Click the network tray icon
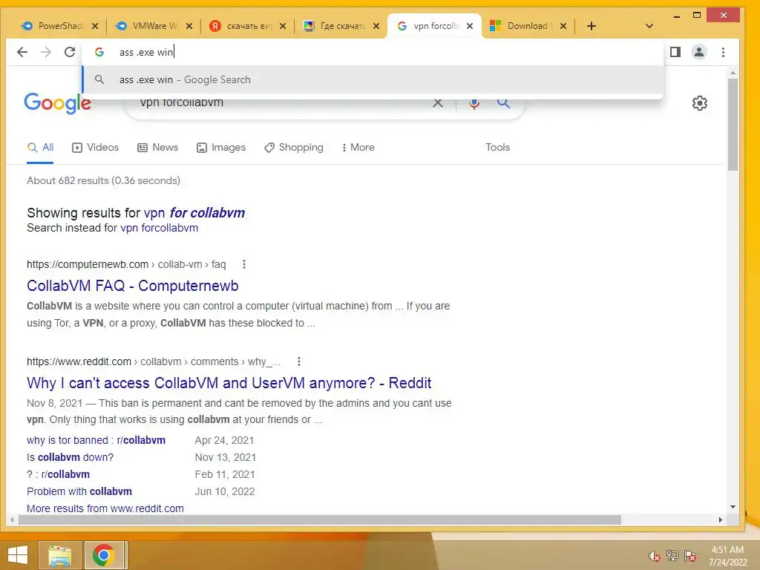The image size is (760, 570). 672,556
